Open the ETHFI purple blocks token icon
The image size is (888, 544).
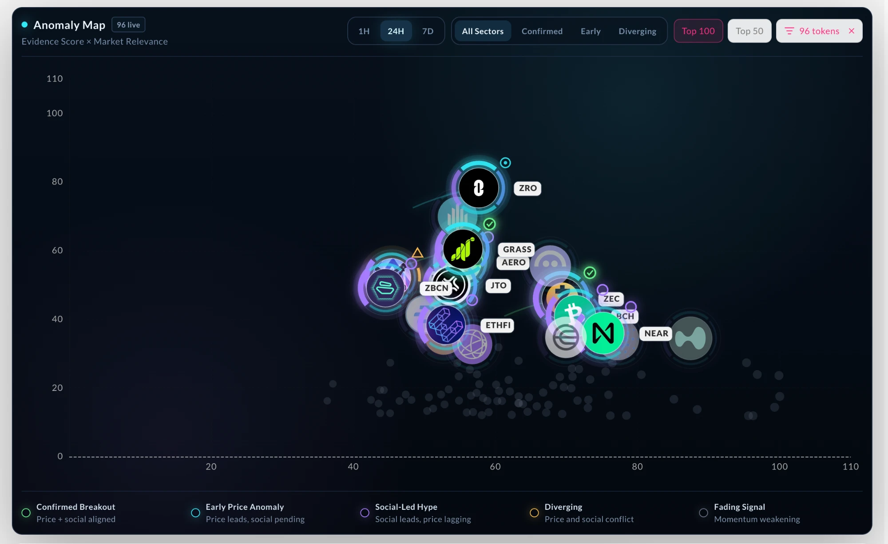tap(445, 325)
